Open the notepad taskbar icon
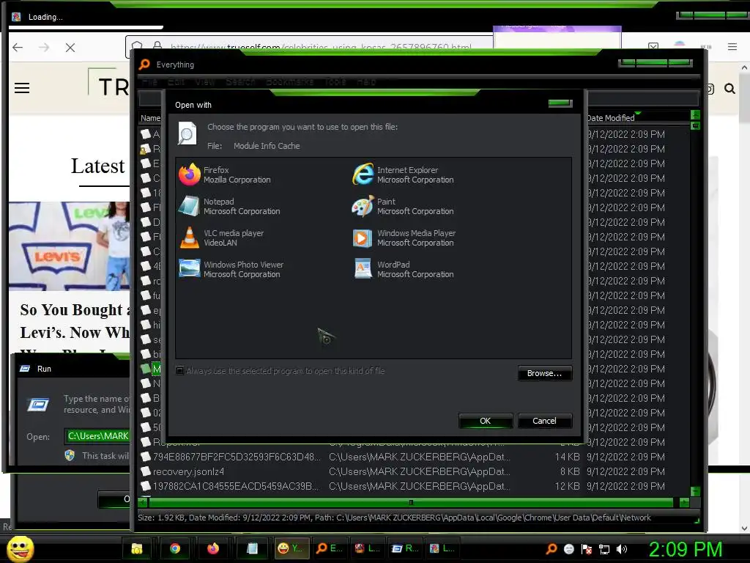Image resolution: width=750 pixels, height=563 pixels. click(x=252, y=548)
